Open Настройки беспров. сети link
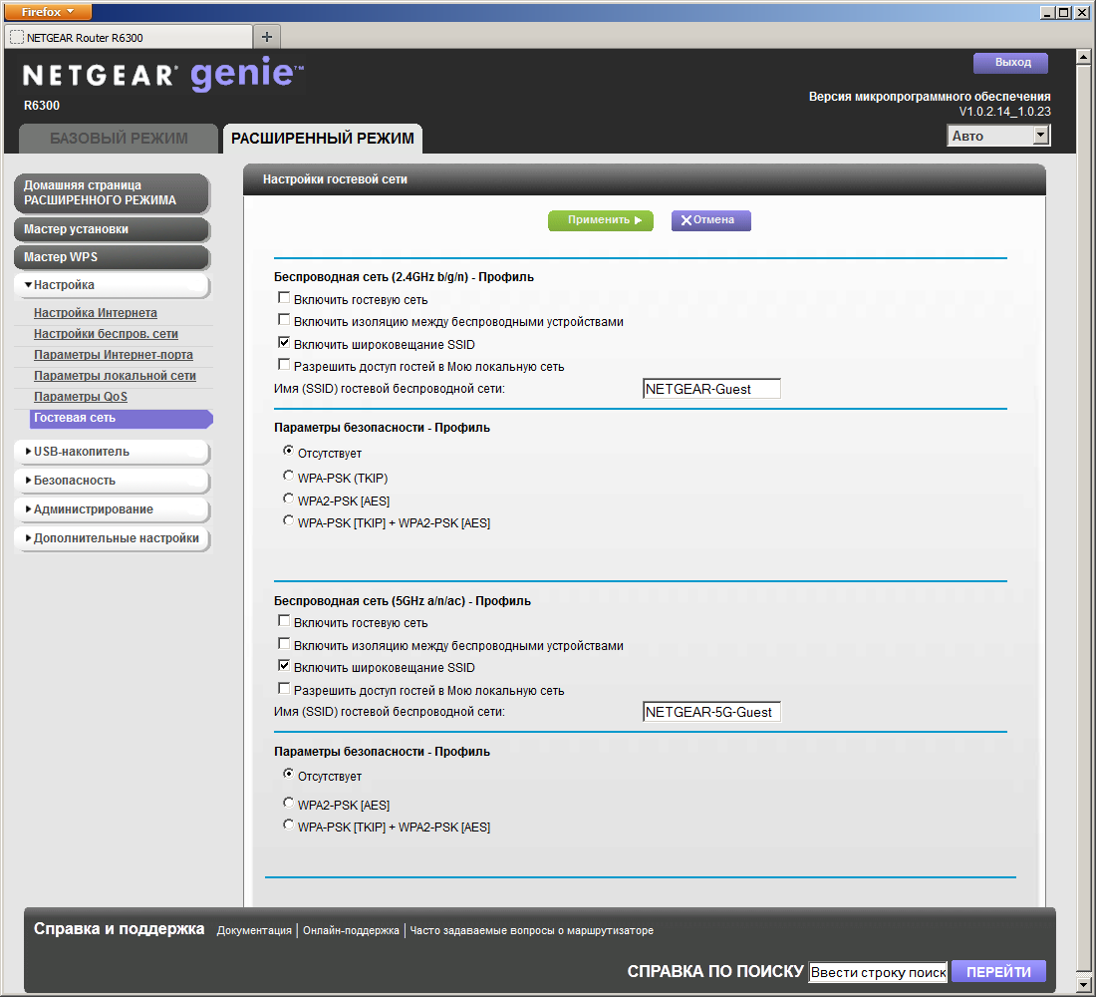 pos(106,334)
